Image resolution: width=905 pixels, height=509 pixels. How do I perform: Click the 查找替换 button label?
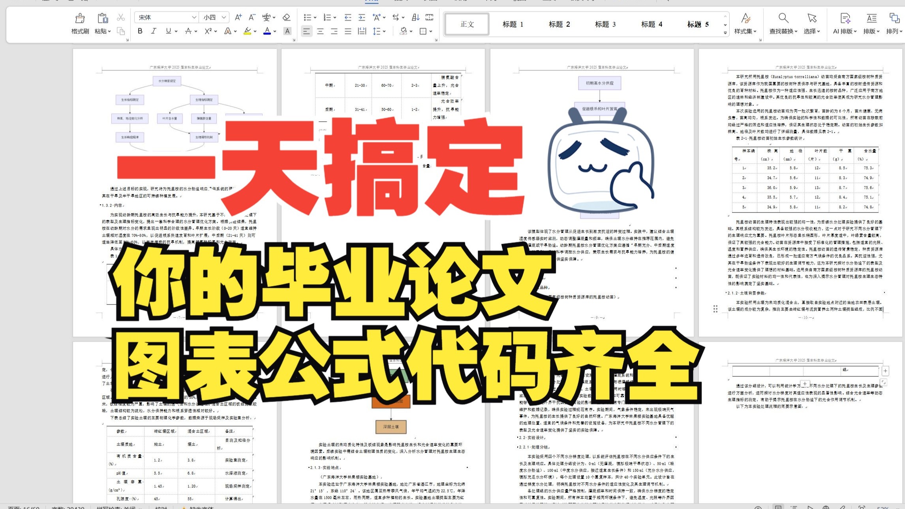[x=781, y=31]
